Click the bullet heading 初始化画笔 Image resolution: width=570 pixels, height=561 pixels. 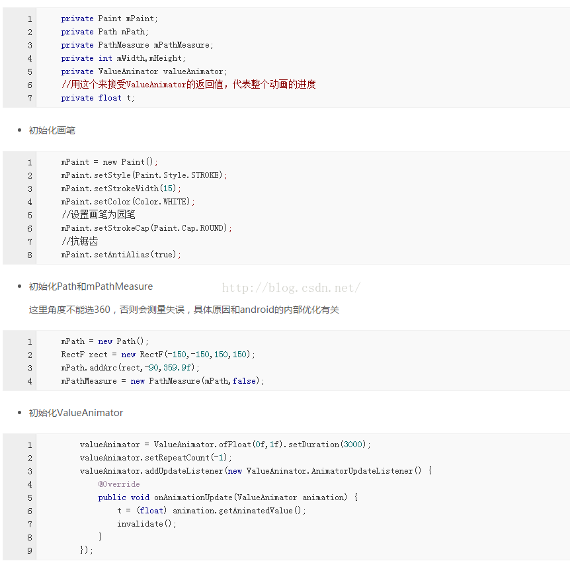click(52, 130)
